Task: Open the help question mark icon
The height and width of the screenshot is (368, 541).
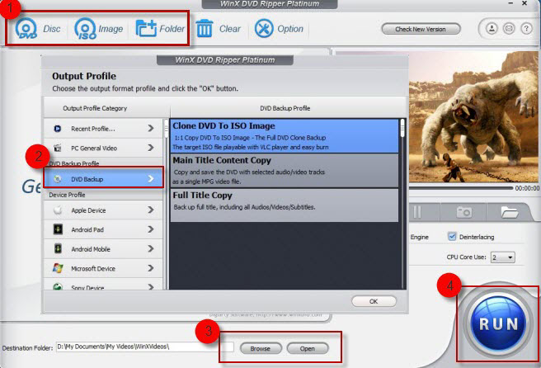Action: point(526,28)
